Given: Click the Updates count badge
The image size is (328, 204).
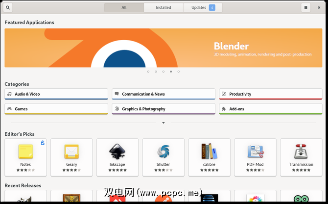Looking at the screenshot, I should (x=212, y=8).
